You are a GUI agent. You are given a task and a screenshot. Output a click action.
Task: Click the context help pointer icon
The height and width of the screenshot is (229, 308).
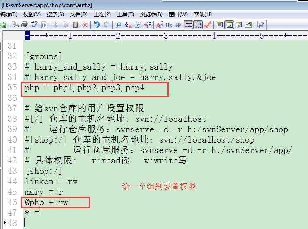pos(260,25)
